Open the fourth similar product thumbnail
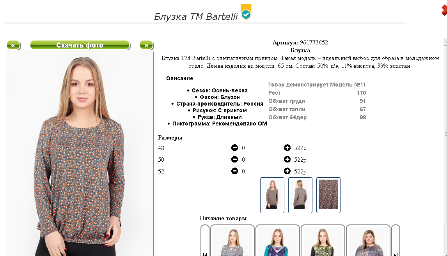Image resolution: width=447 pixels, height=256 pixels. 368,241
